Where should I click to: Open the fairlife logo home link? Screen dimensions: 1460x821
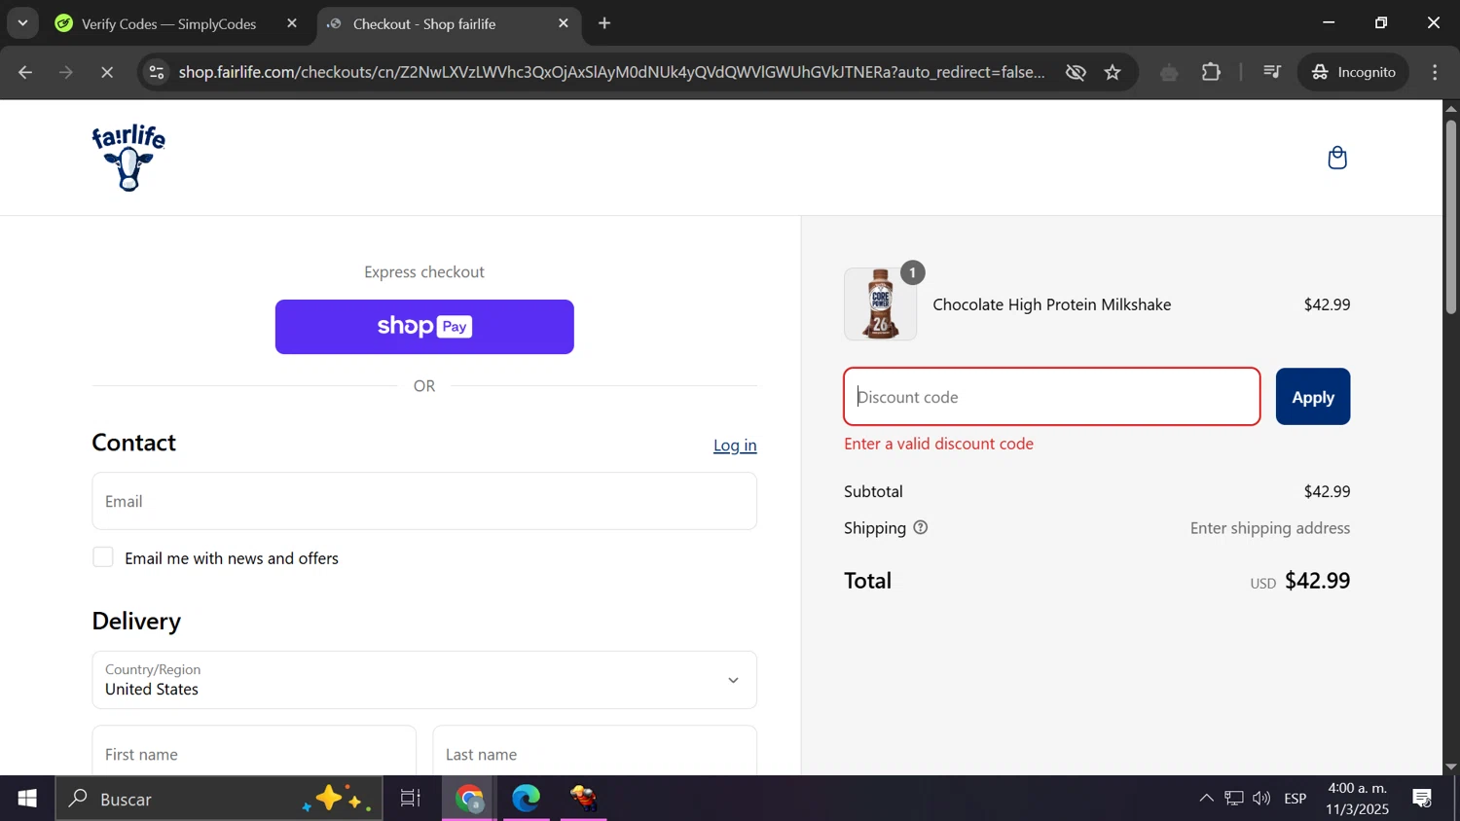128,158
